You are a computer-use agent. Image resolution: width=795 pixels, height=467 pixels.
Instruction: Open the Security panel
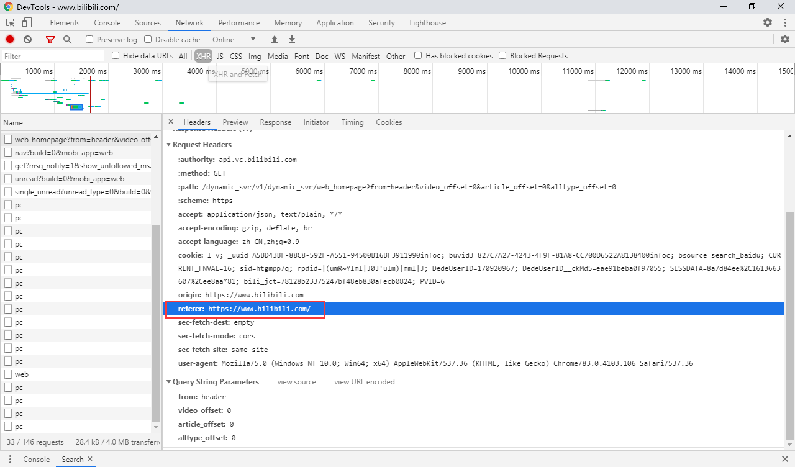381,23
